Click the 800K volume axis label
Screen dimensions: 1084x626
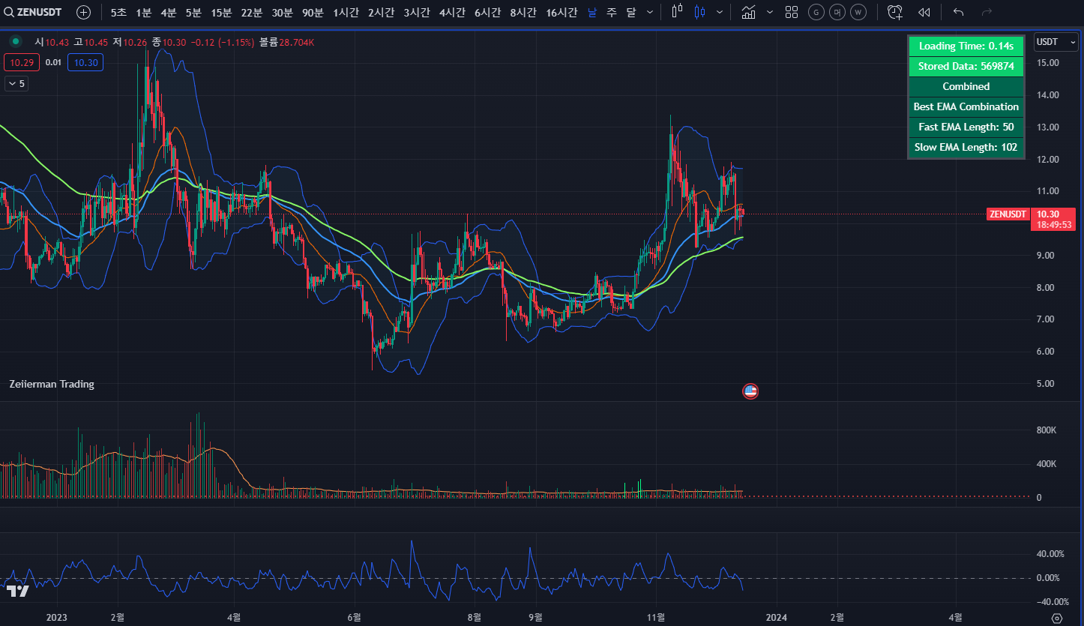pyautogui.click(x=1047, y=430)
